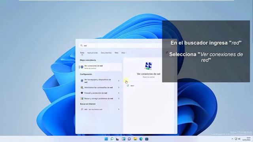
Task: Click the web search magnifier icon for 'red'
Action: click(82, 109)
